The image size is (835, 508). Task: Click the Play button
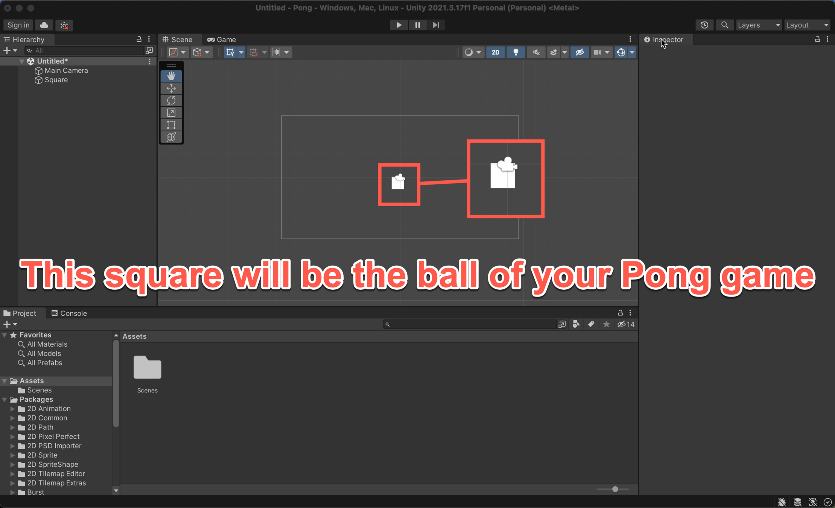click(399, 25)
